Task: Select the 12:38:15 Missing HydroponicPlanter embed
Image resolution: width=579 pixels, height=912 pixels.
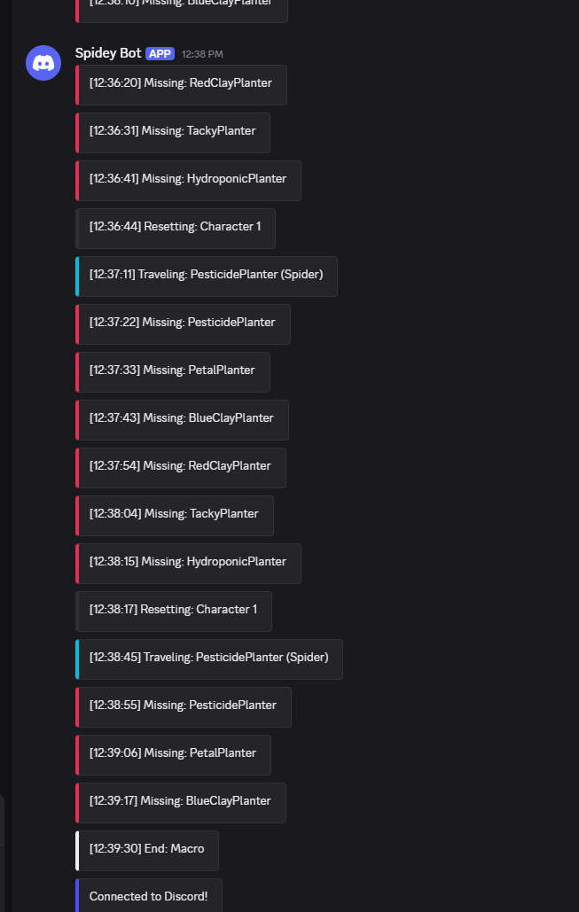Action: [188, 562]
